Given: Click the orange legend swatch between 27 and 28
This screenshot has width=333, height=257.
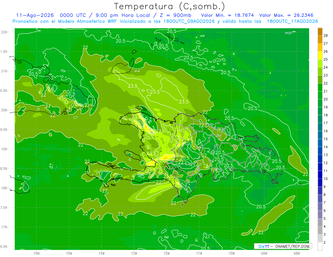Looking at the screenshot, I should (x=320, y=39).
